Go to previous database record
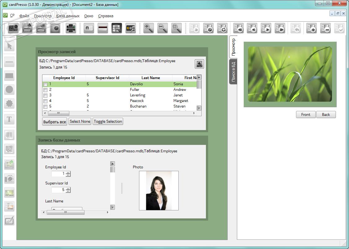 pos(252,28)
